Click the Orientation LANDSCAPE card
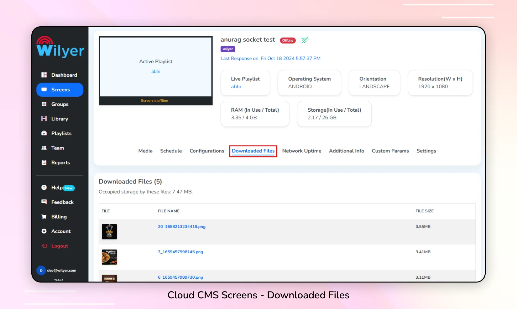Screen dimensions: 517x309 [374, 83]
